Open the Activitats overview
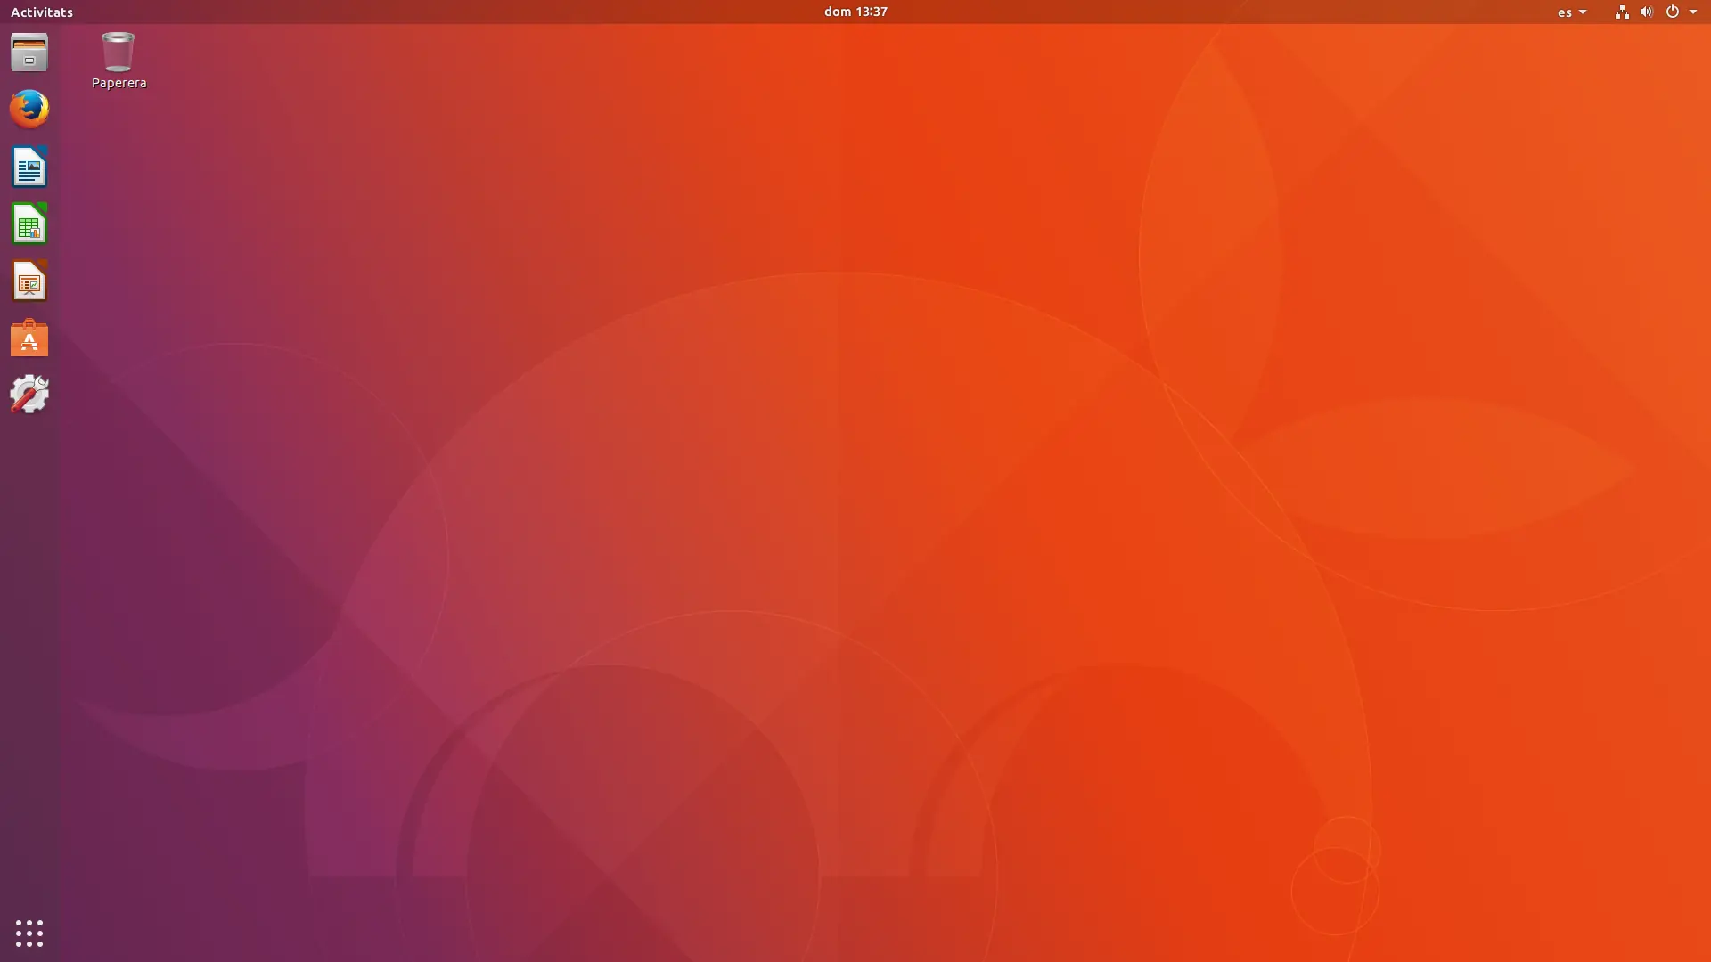Image resolution: width=1711 pixels, height=962 pixels. point(42,12)
